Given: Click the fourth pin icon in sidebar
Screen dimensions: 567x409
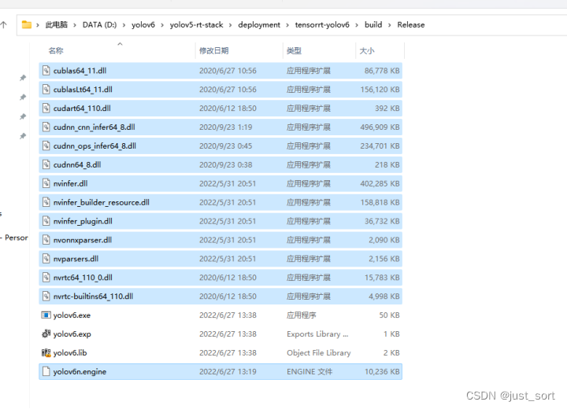Looking at the screenshot, I should [23, 136].
